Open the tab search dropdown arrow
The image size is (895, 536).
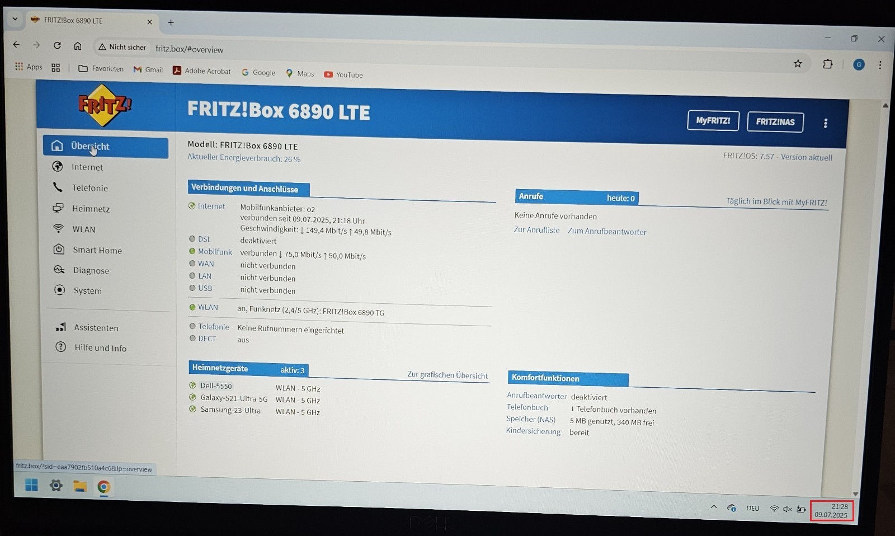[x=15, y=18]
